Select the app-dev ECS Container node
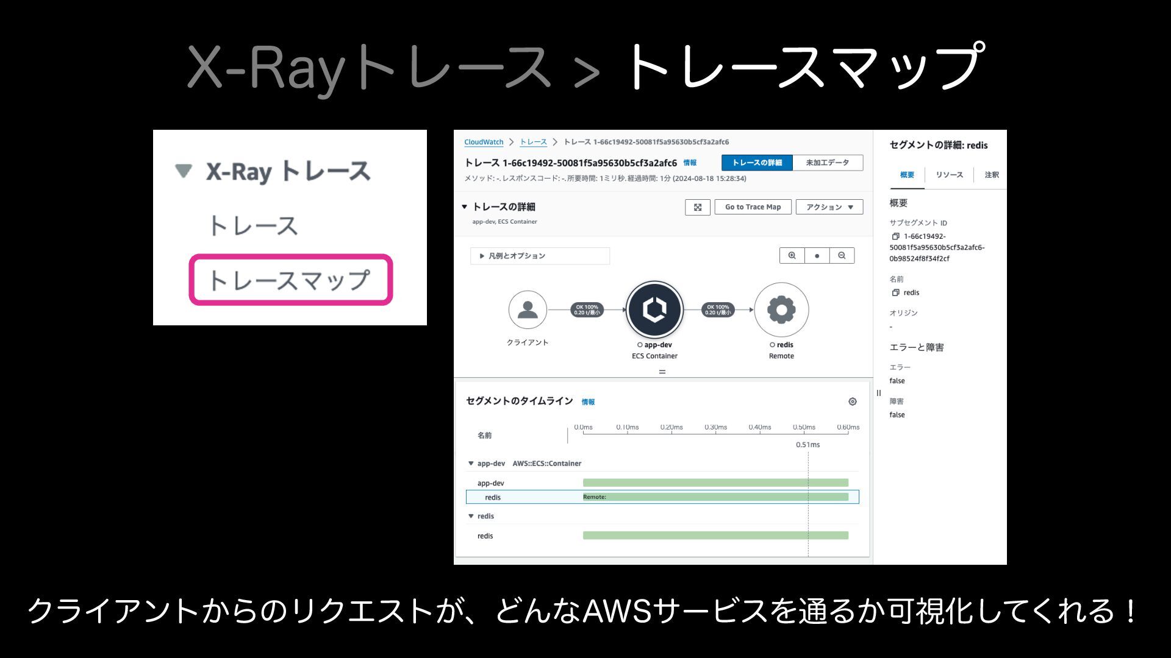The height and width of the screenshot is (658, 1171). (654, 310)
